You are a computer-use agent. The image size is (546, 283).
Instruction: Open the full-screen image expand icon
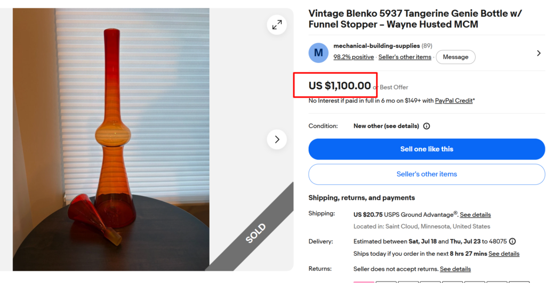(277, 25)
